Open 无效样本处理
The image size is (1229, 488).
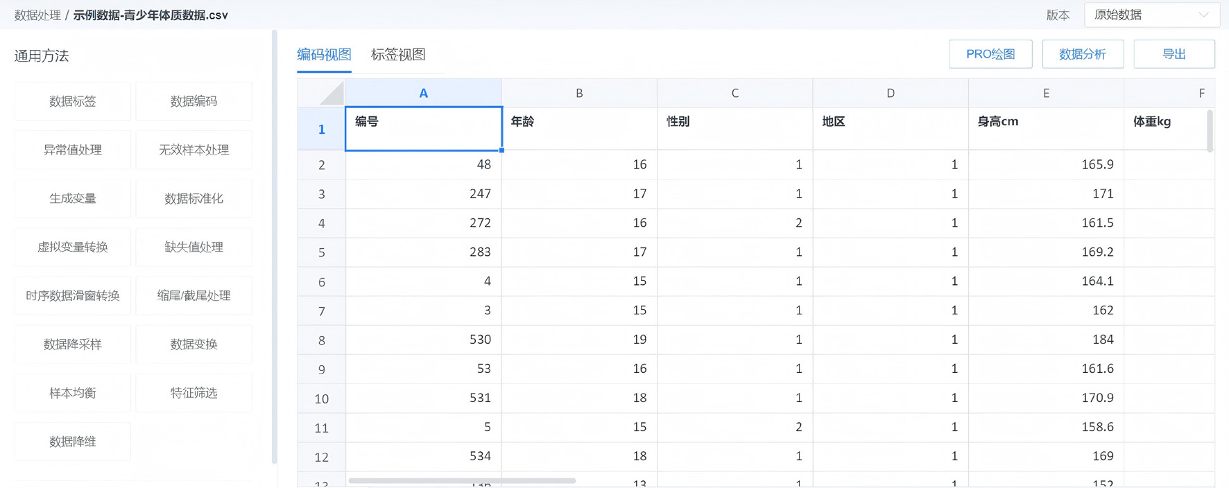[x=194, y=150]
